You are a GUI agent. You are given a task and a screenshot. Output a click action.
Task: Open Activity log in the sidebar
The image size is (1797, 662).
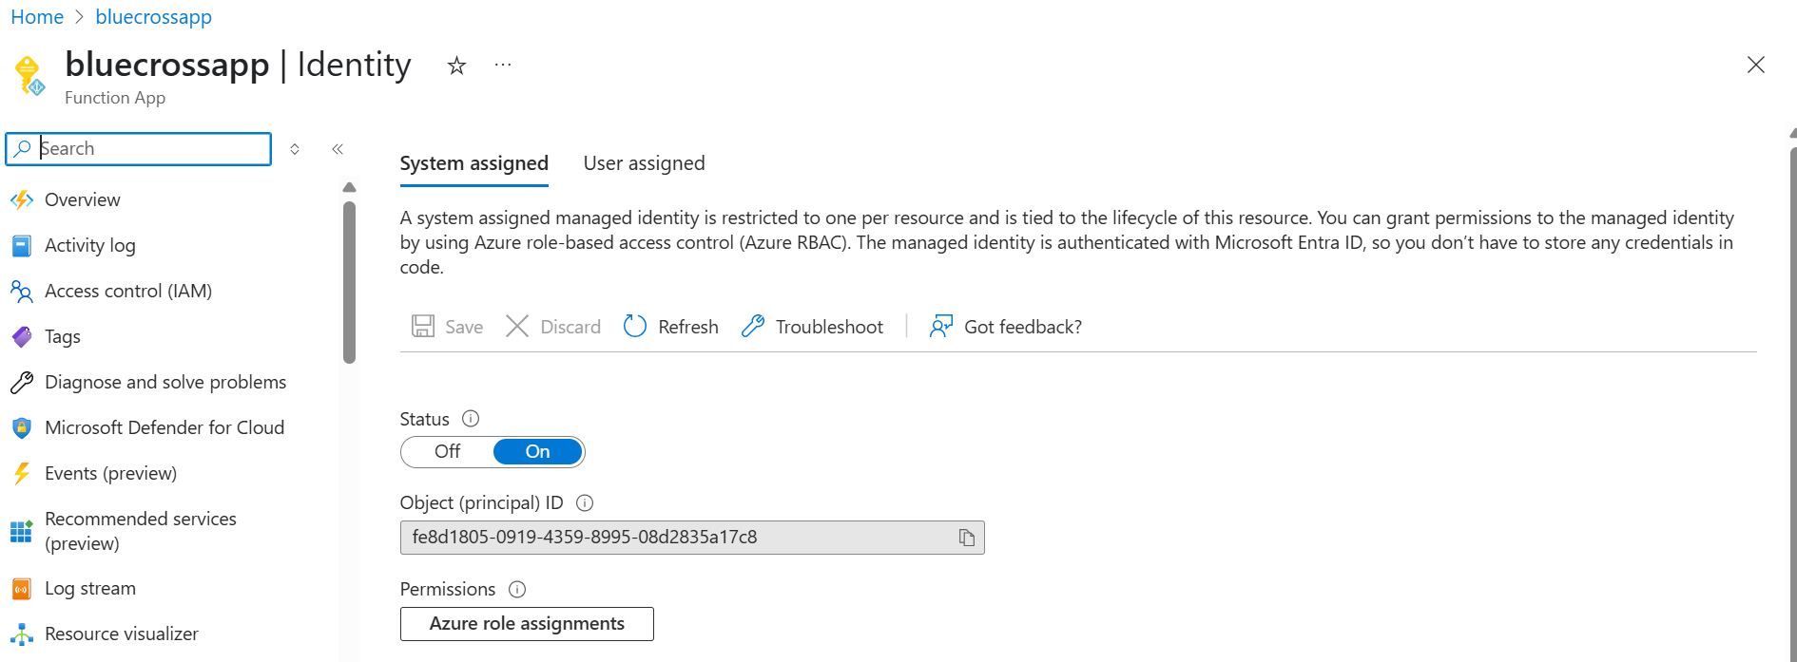(90, 245)
